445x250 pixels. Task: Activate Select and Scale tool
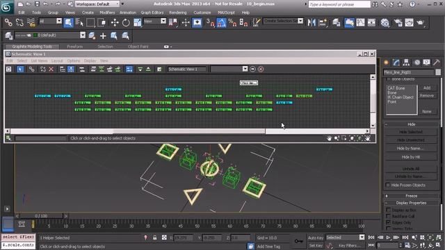point(138,22)
